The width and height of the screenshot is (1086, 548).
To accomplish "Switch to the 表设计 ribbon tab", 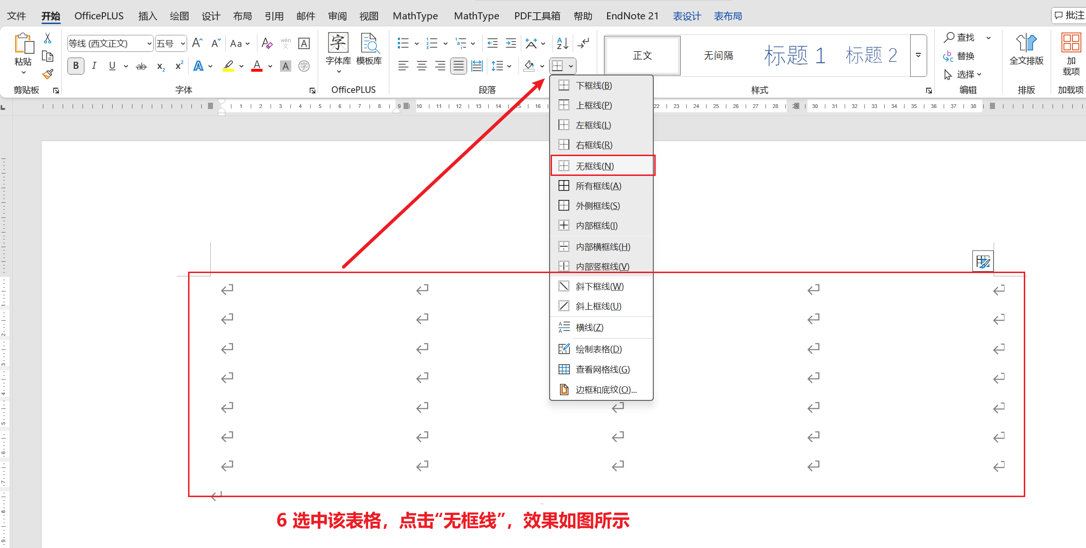I will click(686, 16).
